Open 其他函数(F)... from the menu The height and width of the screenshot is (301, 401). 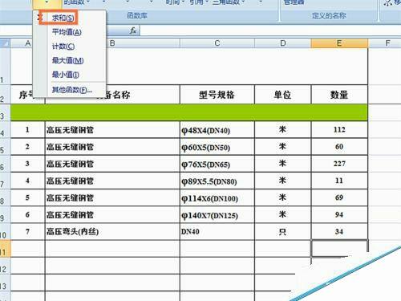point(72,90)
